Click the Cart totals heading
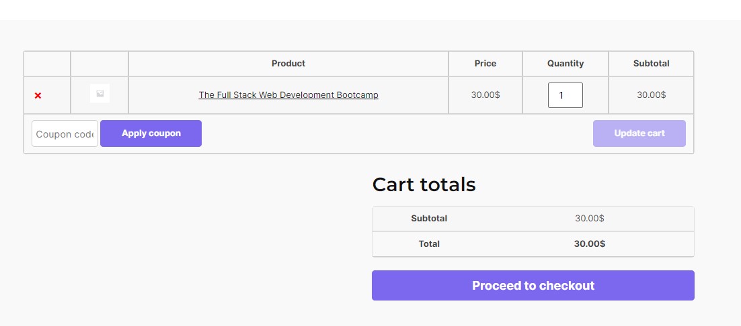Viewport: 741px width, 326px height. [424, 184]
